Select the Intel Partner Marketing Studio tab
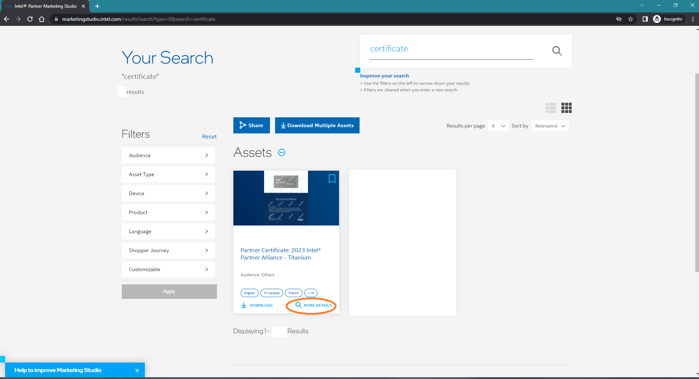 click(x=45, y=6)
